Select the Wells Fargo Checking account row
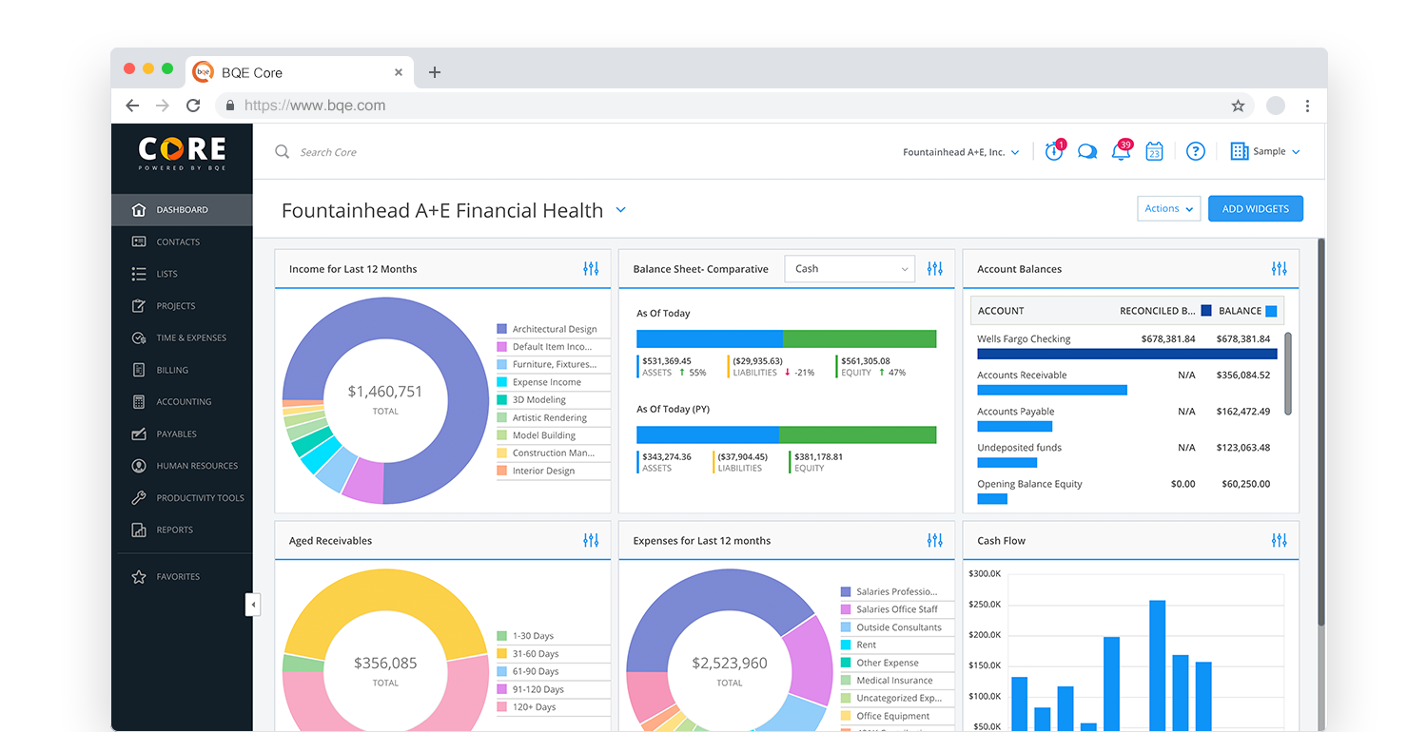1427x732 pixels. [1126, 345]
